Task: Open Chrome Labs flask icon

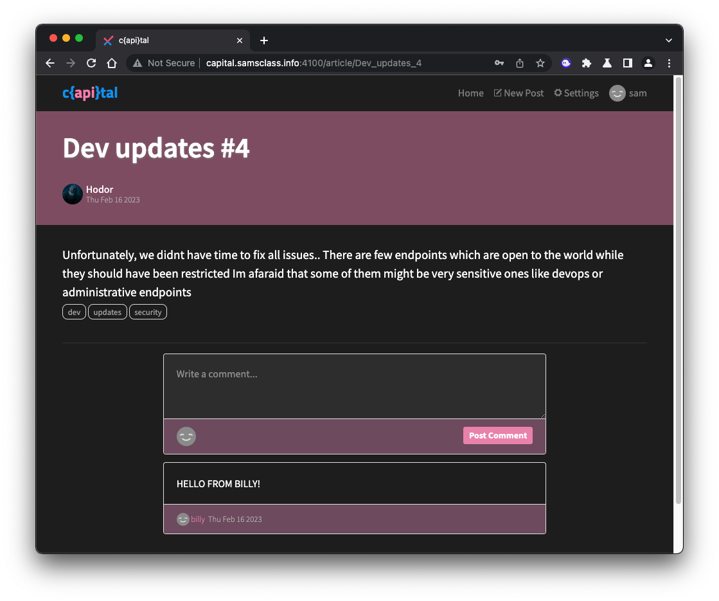Action: click(x=607, y=63)
